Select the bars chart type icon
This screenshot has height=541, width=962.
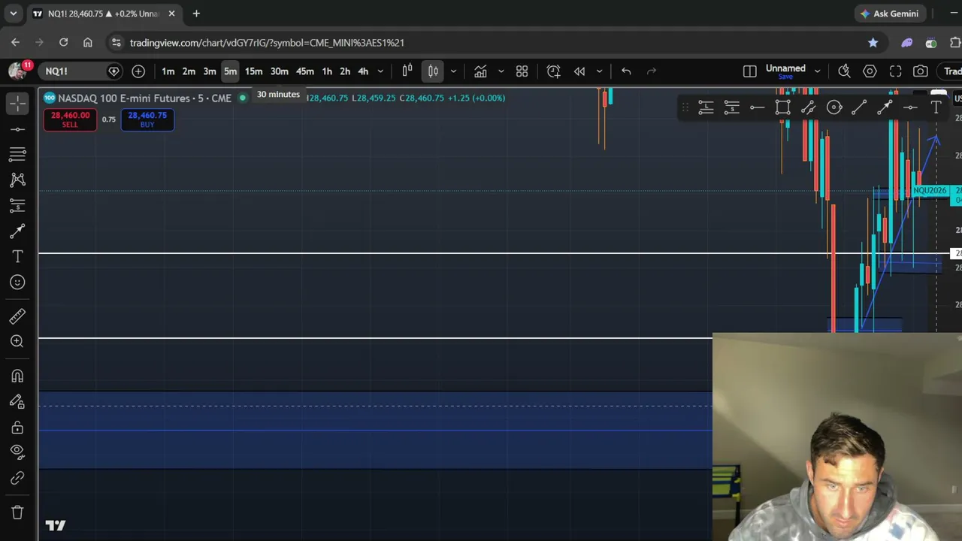tap(407, 71)
